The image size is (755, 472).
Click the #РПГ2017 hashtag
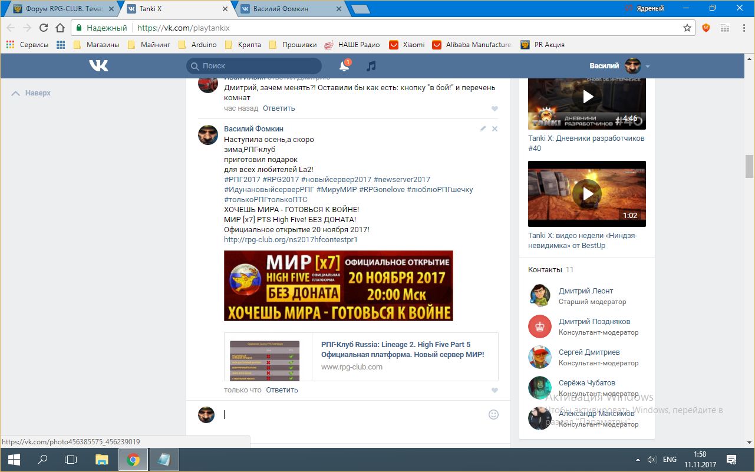pos(242,179)
